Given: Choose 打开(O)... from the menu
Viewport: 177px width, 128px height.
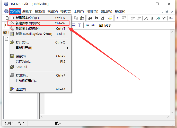Looking at the screenshot, I should (x=40, y=42).
